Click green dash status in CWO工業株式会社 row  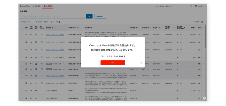36,98
